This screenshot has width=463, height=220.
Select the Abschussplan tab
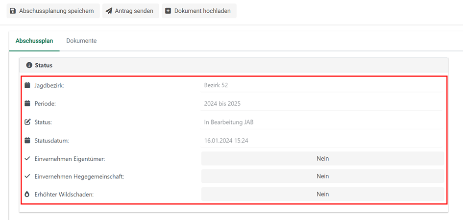pyautogui.click(x=34, y=41)
